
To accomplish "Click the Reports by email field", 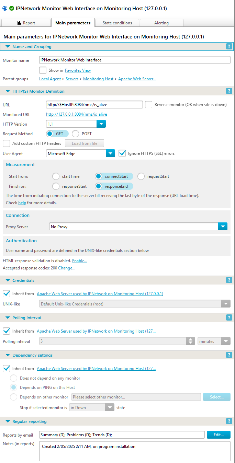I will 122,435.
